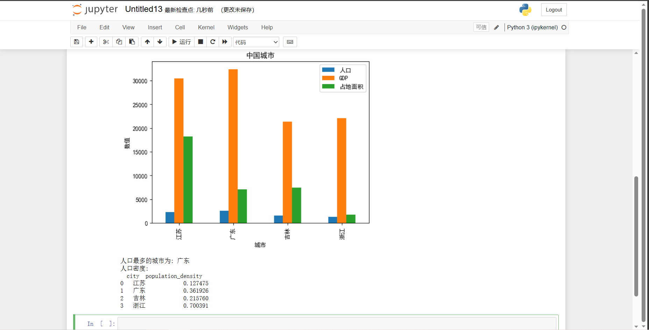Move selected cell down arrow

tap(160, 42)
